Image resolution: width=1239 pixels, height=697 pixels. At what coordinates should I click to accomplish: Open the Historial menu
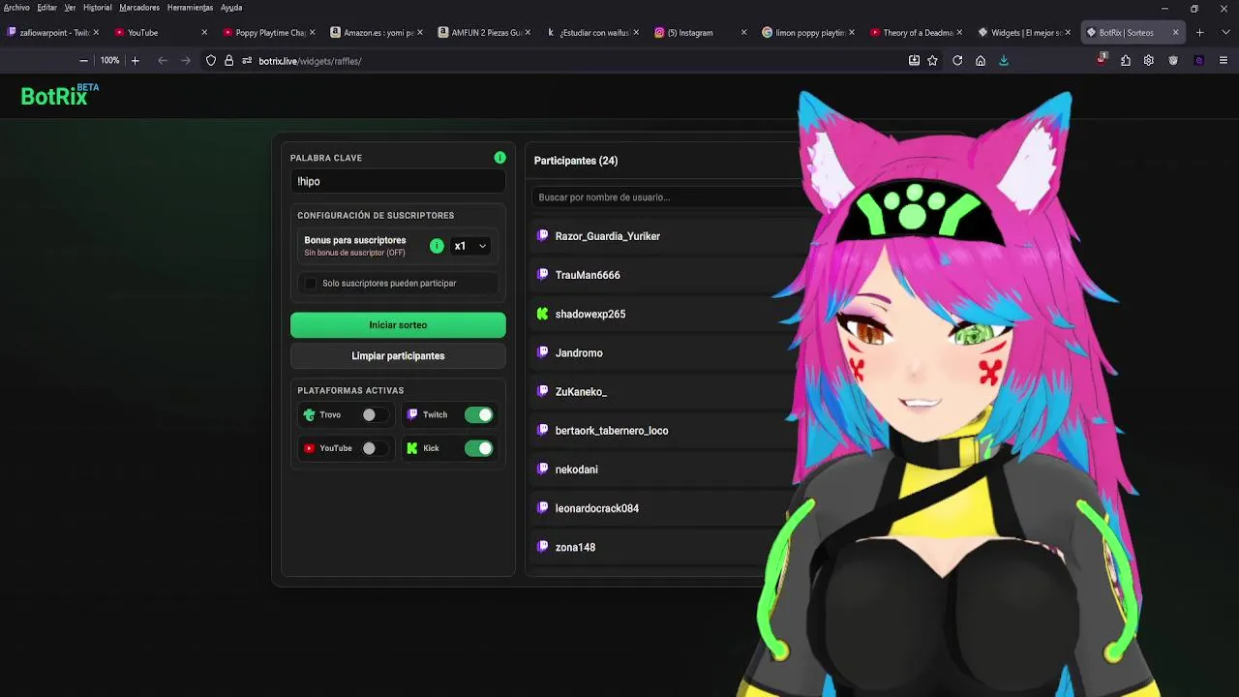pyautogui.click(x=98, y=8)
